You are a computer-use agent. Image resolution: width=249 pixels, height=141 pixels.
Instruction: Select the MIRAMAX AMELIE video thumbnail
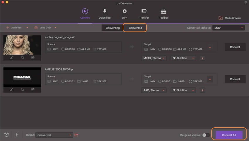click(22, 77)
